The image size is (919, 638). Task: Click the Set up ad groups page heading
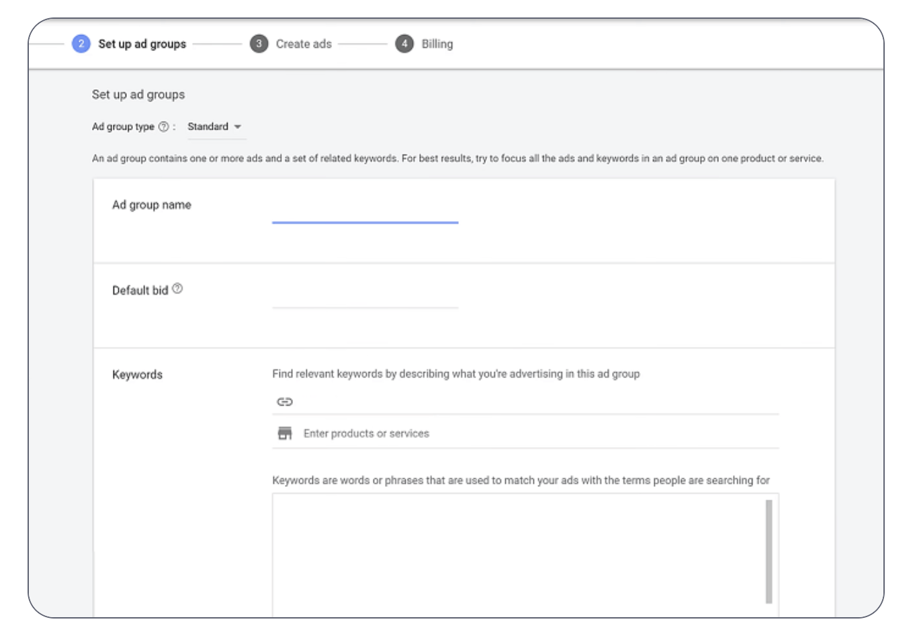point(138,95)
